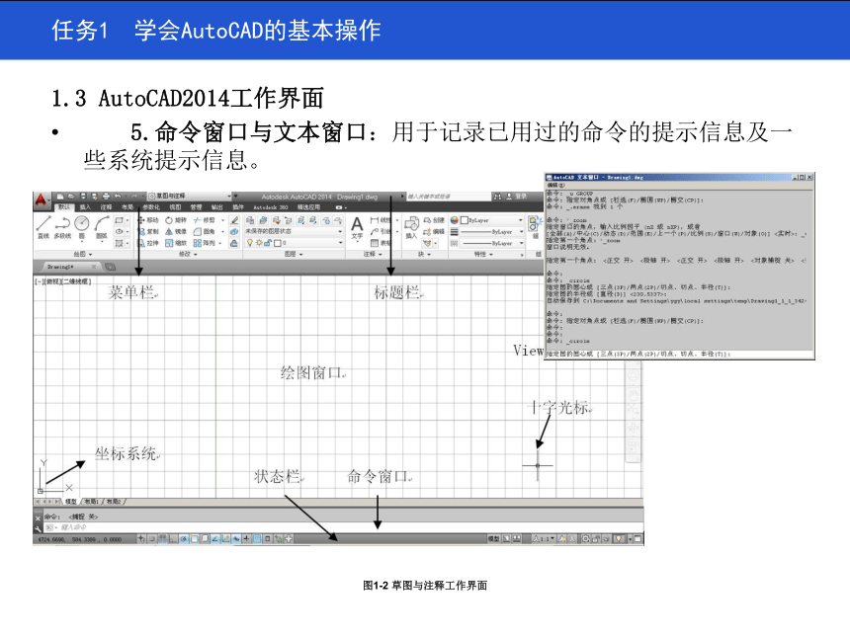Image resolution: width=850 pixels, height=637 pixels.
Task: Select the Arc (圆弧) tool
Action: click(x=102, y=226)
